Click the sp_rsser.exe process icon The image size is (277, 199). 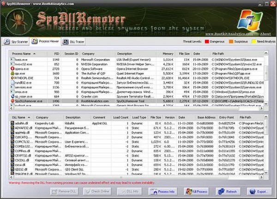pyautogui.click(x=12, y=96)
